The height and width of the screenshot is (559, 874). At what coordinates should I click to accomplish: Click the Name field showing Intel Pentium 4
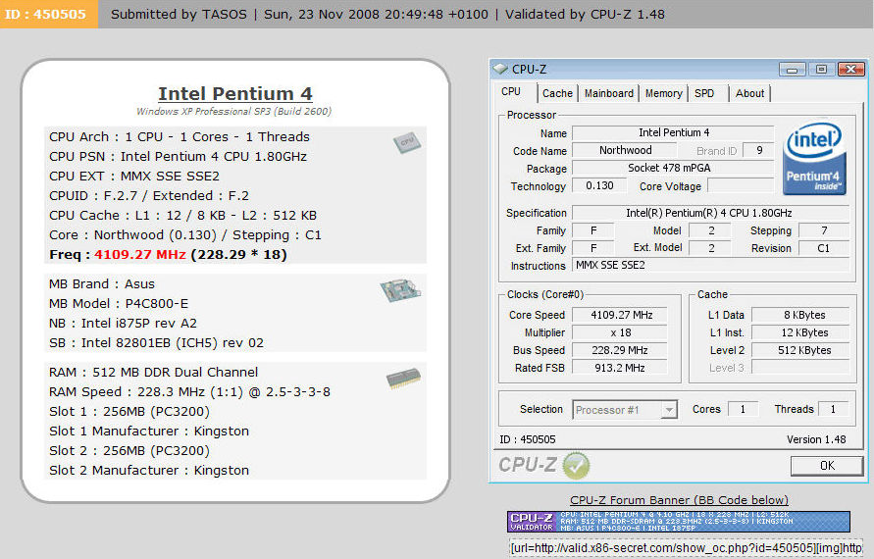pyautogui.click(x=673, y=132)
